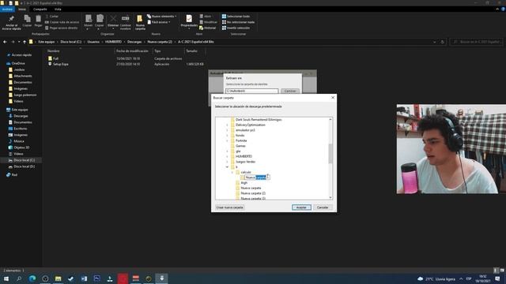Open Juego pokemon folder in sidebar

25,95
